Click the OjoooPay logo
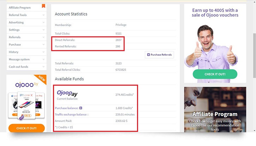The image size is (256, 146). click(67, 93)
